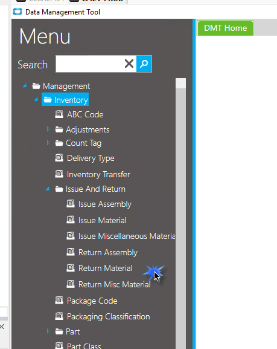Switch to the DMT Home tab

point(225,28)
